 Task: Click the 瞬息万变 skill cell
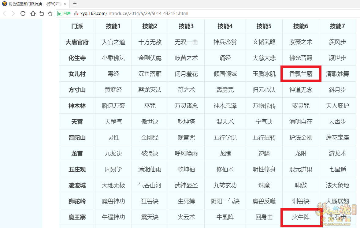113,106
